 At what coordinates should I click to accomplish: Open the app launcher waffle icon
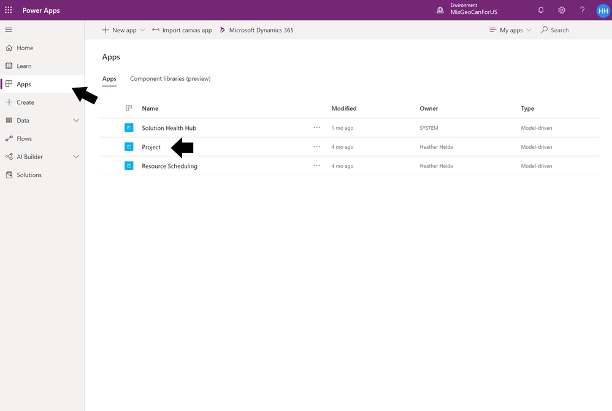coord(8,10)
